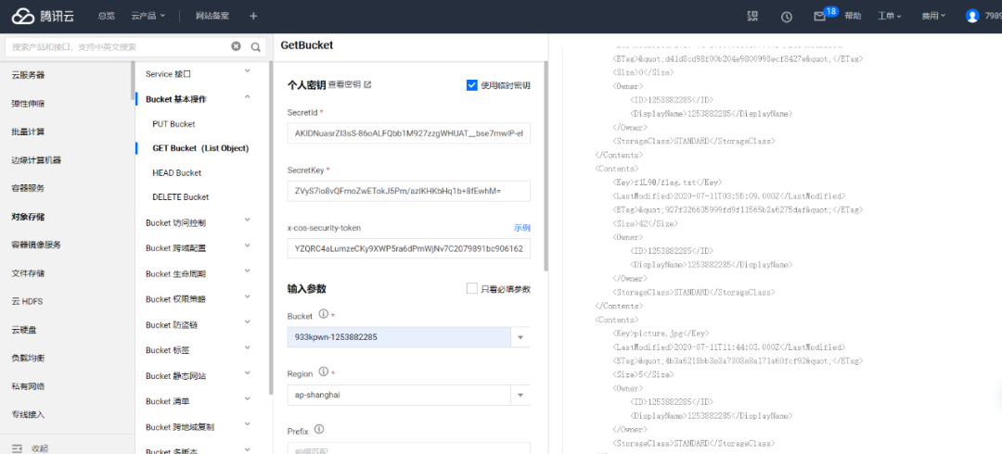Select 云硬盘 in the product list

(x=24, y=330)
